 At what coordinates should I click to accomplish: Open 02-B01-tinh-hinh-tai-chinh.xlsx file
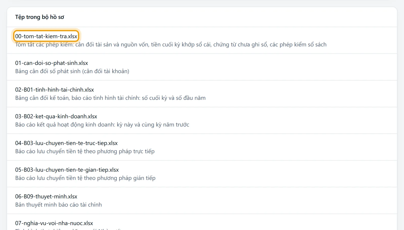point(55,90)
